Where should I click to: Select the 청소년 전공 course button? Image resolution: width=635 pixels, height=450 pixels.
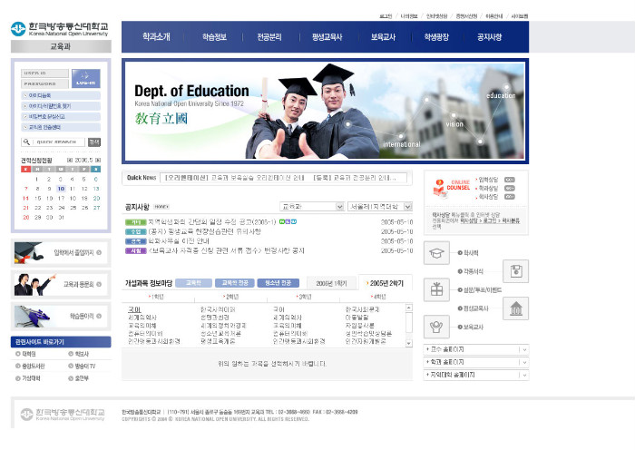click(278, 283)
